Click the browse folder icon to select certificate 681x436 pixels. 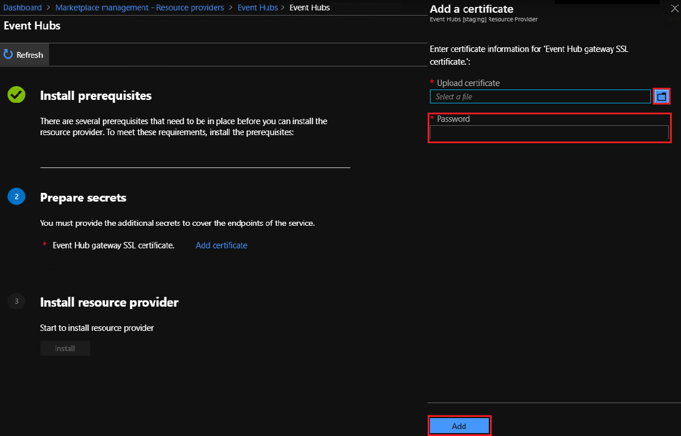661,96
